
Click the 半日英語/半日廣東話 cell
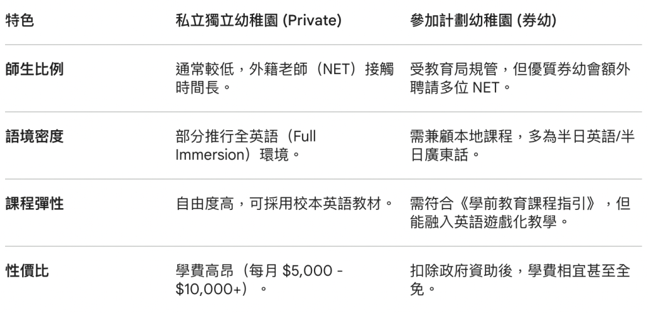point(522,145)
